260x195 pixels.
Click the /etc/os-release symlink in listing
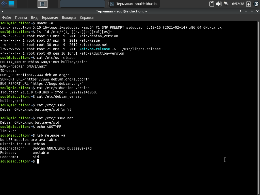coord(95,49)
